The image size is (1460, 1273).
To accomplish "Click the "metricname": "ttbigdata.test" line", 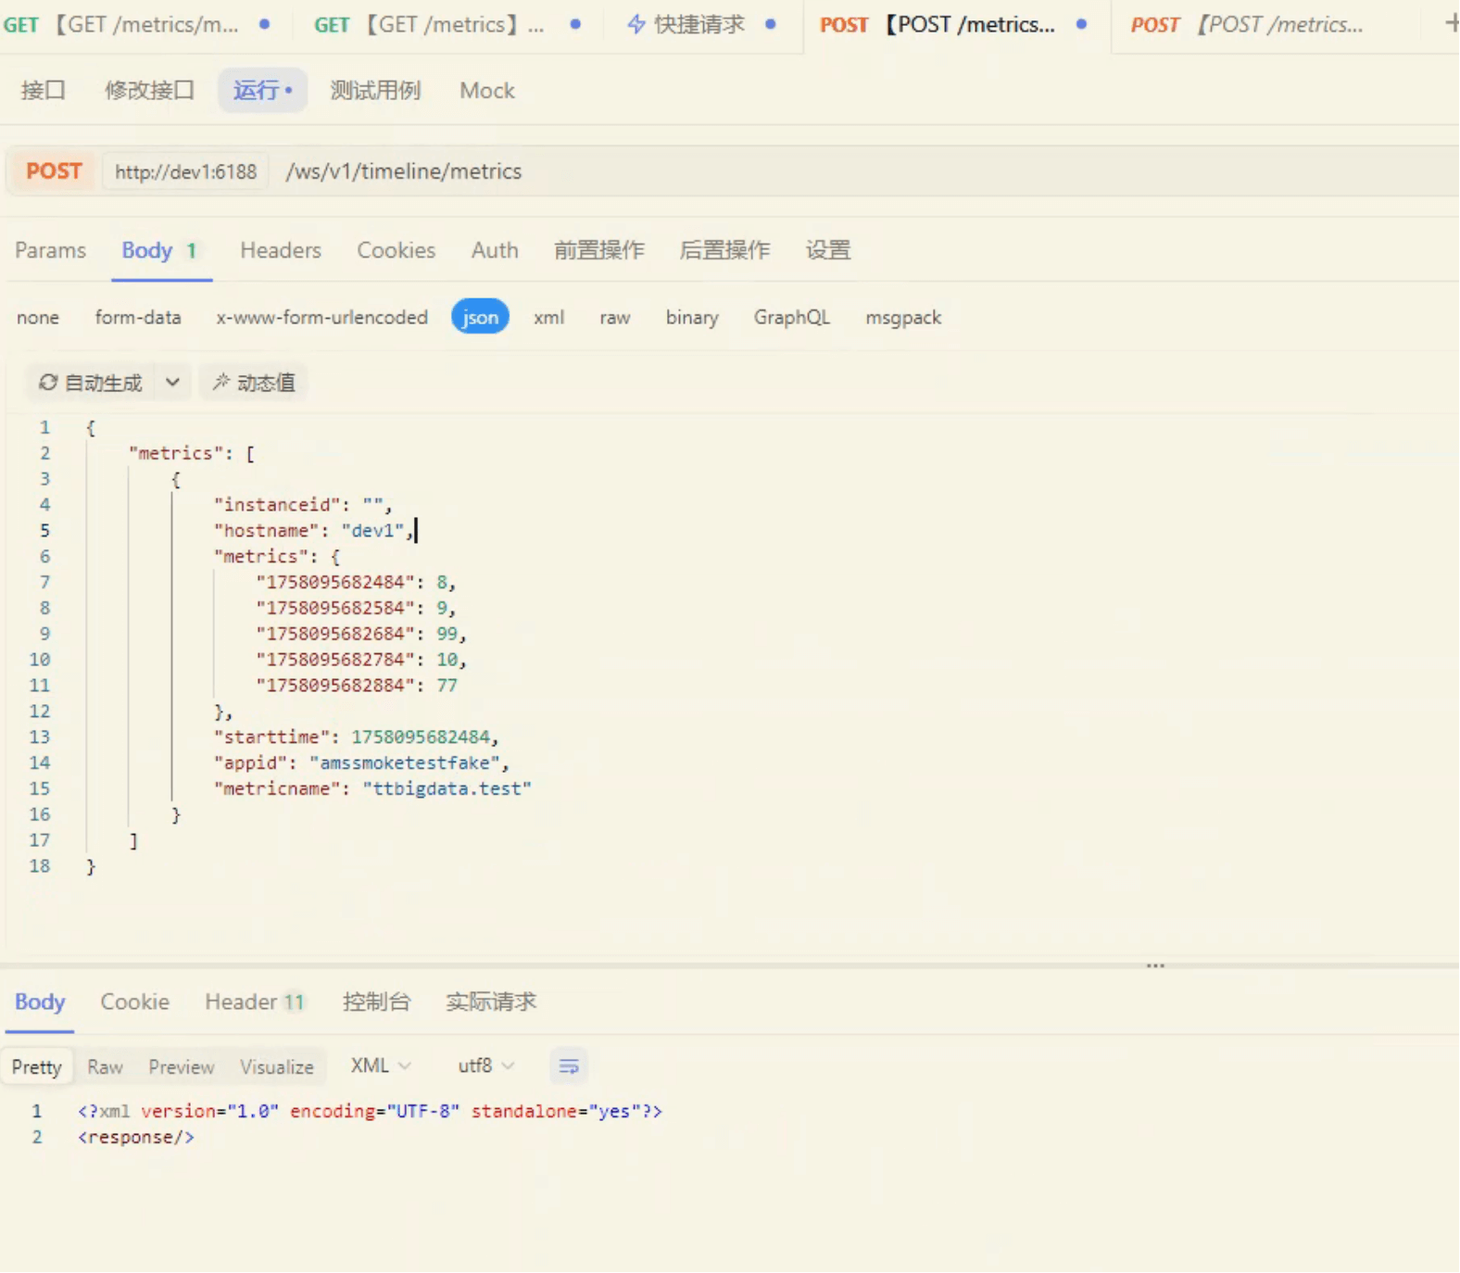I will click(372, 789).
